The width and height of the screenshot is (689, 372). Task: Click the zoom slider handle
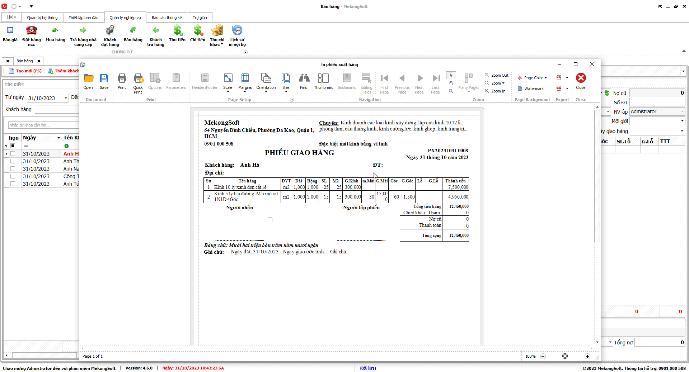tap(565, 356)
